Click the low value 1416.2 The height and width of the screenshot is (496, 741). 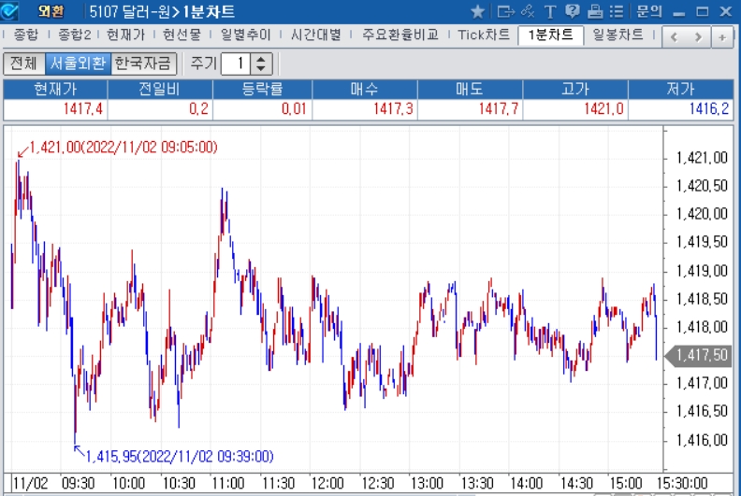tap(709, 109)
